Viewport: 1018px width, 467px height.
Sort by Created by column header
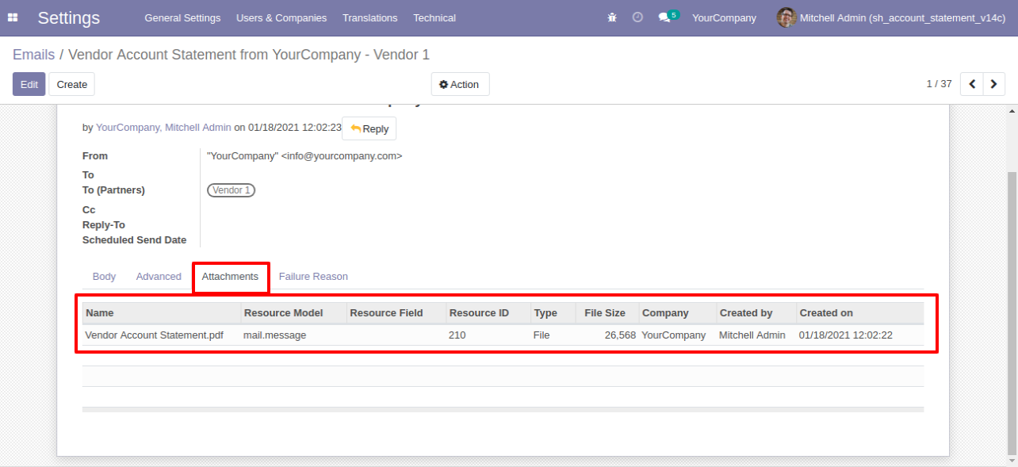coord(756,313)
